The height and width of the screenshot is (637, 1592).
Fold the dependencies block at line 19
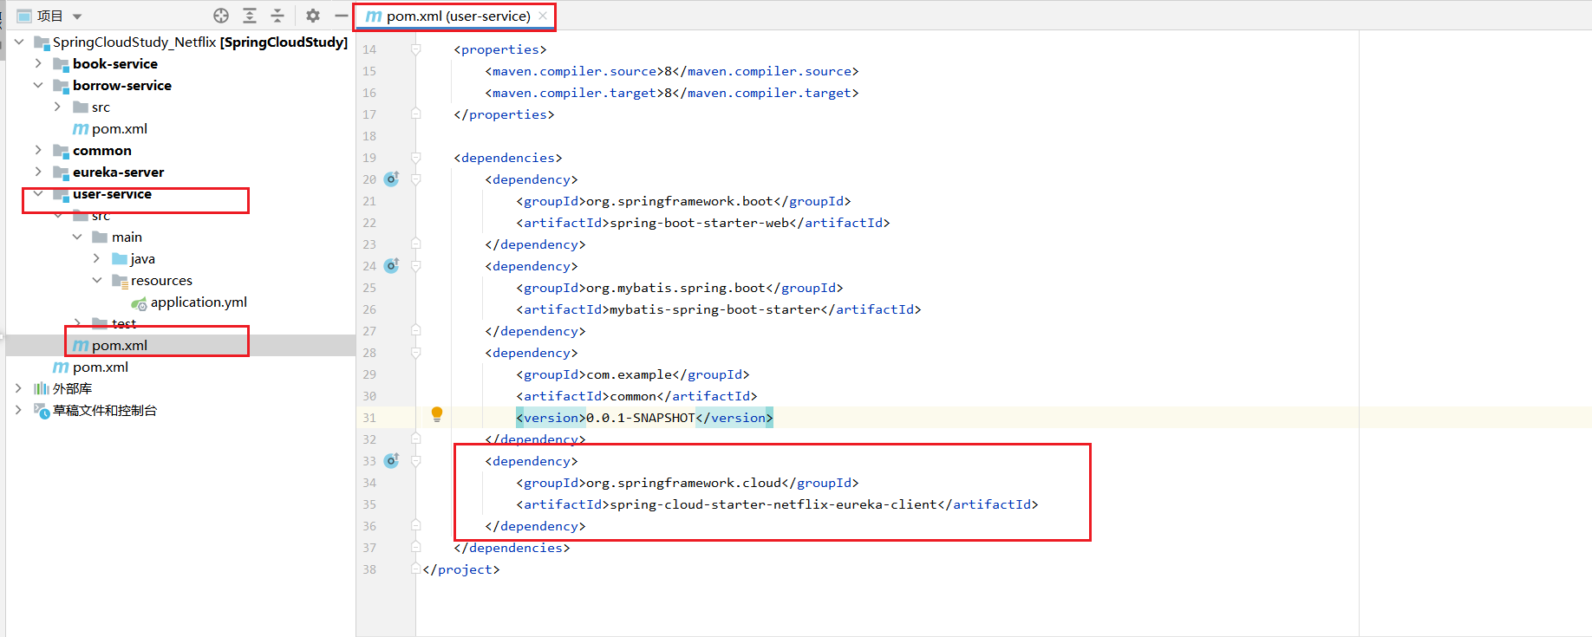pyautogui.click(x=416, y=158)
